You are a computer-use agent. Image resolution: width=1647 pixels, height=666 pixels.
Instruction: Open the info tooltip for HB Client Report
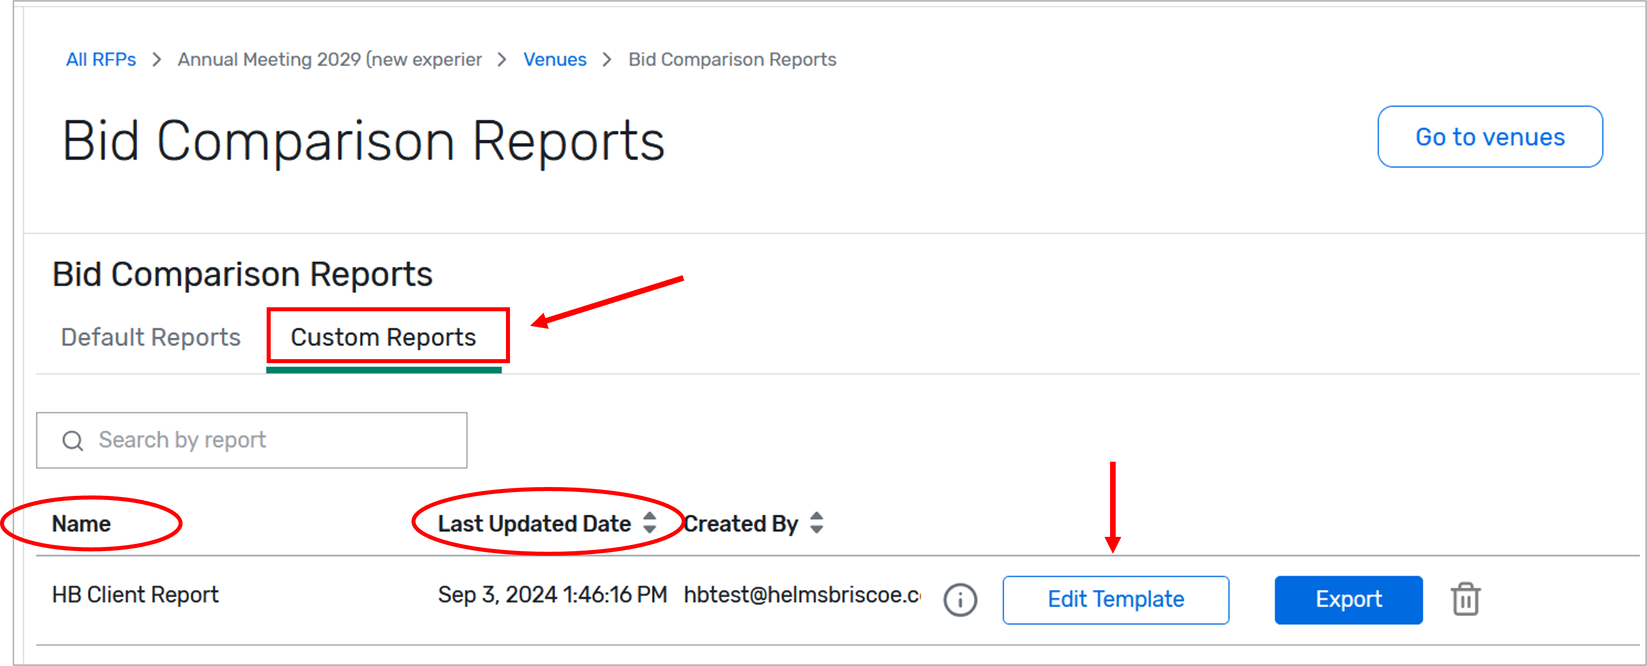click(960, 599)
